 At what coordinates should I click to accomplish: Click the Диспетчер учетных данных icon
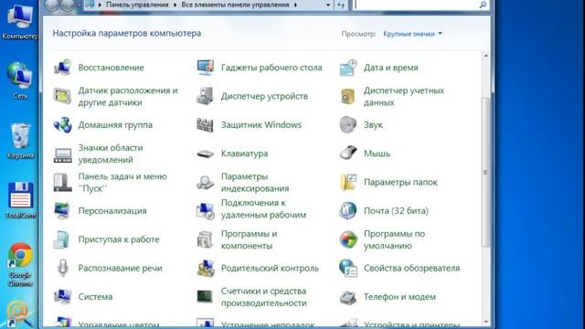[348, 96]
